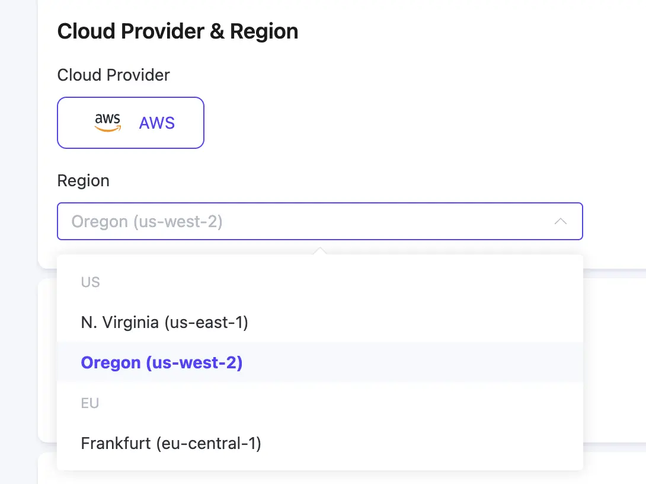The width and height of the screenshot is (646, 484).
Task: Select the AWS cloud provider card
Action: [130, 123]
